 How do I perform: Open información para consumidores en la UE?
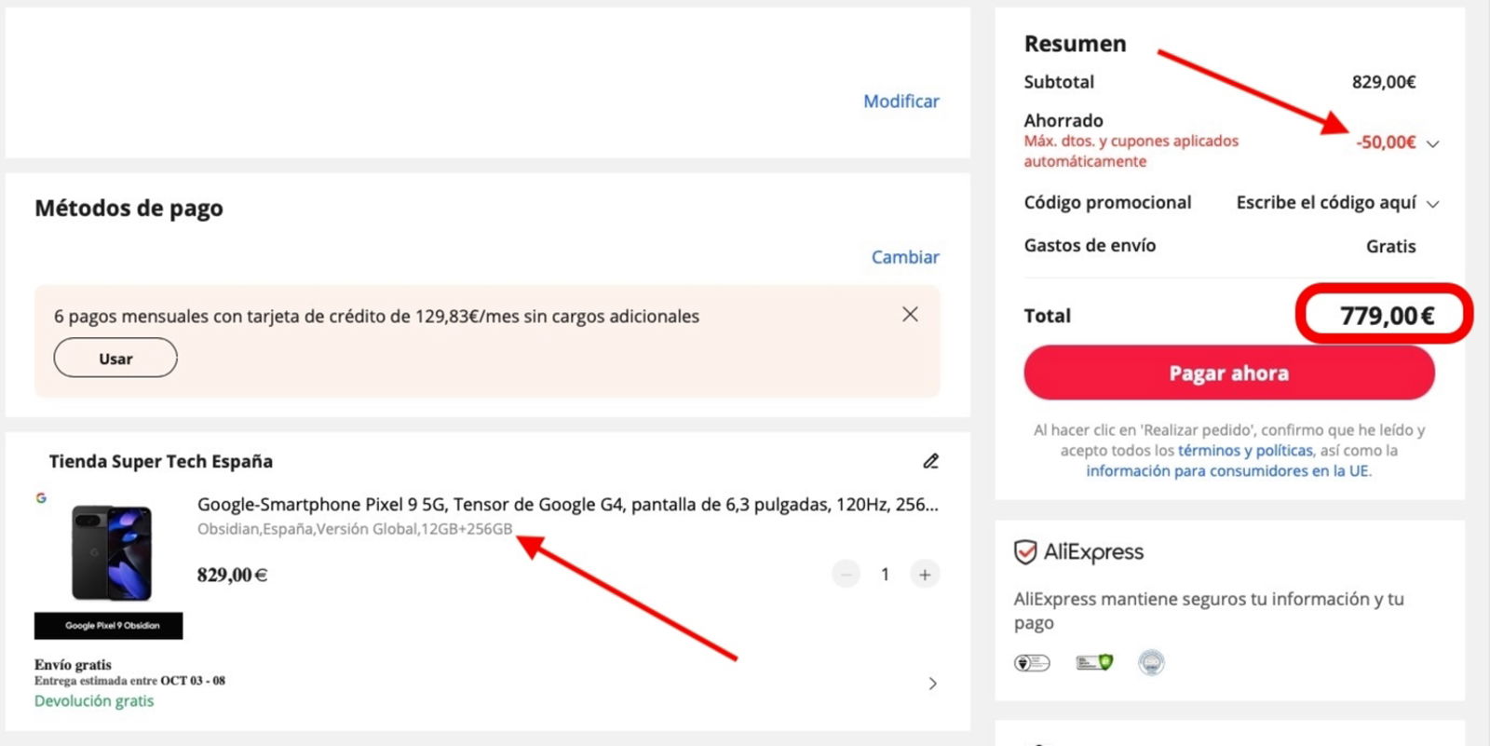[1227, 470]
